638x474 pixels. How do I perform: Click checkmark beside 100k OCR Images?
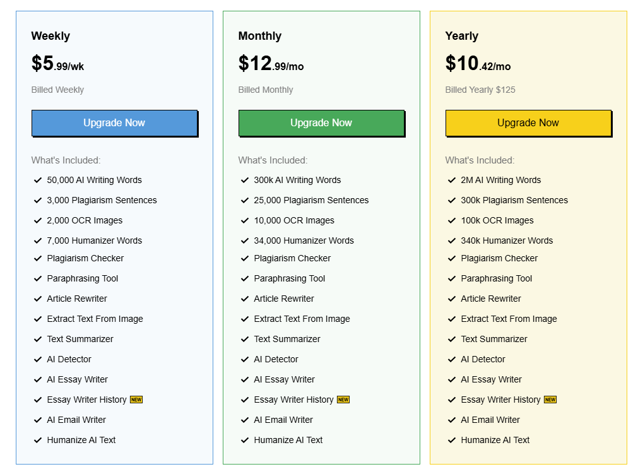tap(452, 220)
